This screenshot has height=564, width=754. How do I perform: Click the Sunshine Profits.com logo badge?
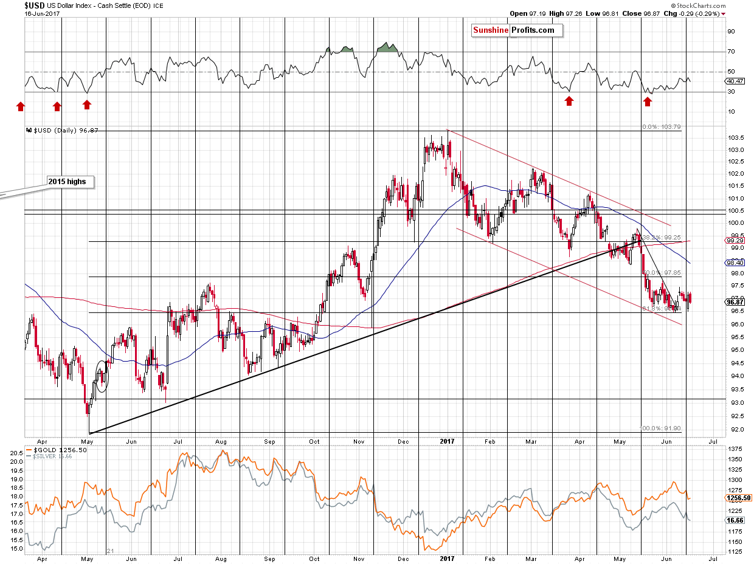pyautogui.click(x=517, y=30)
